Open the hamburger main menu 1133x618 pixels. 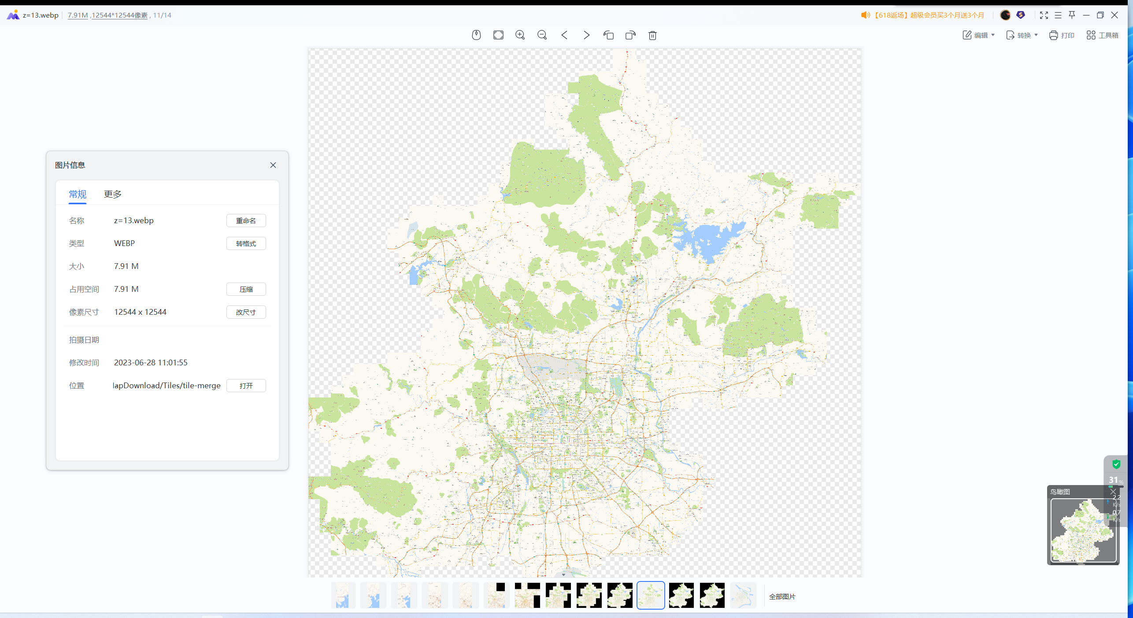[x=1058, y=15]
